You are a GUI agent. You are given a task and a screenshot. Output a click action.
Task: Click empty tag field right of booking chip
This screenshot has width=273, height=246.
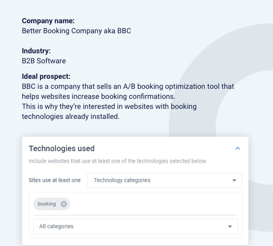click(155, 204)
